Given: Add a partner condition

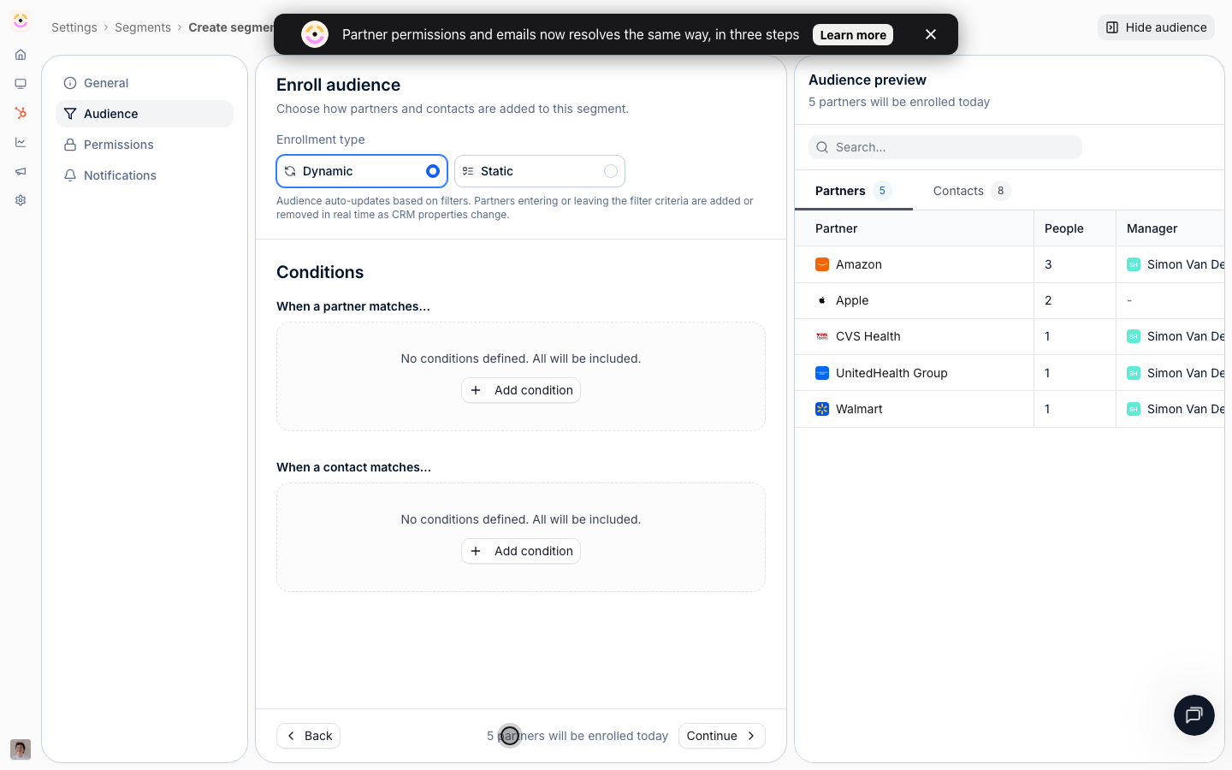Looking at the screenshot, I should coord(521,390).
